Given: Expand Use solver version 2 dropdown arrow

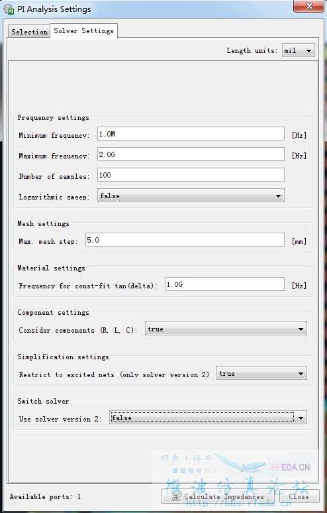Looking at the screenshot, I should point(301,418).
